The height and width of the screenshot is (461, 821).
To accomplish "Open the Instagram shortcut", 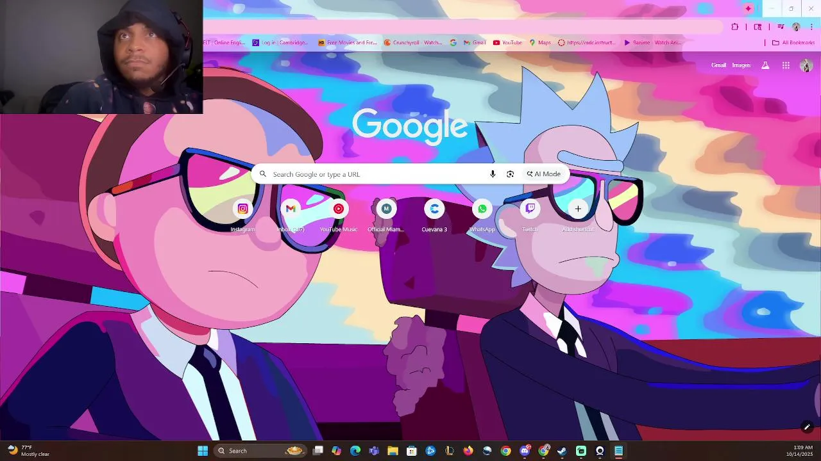I will 242,214.
